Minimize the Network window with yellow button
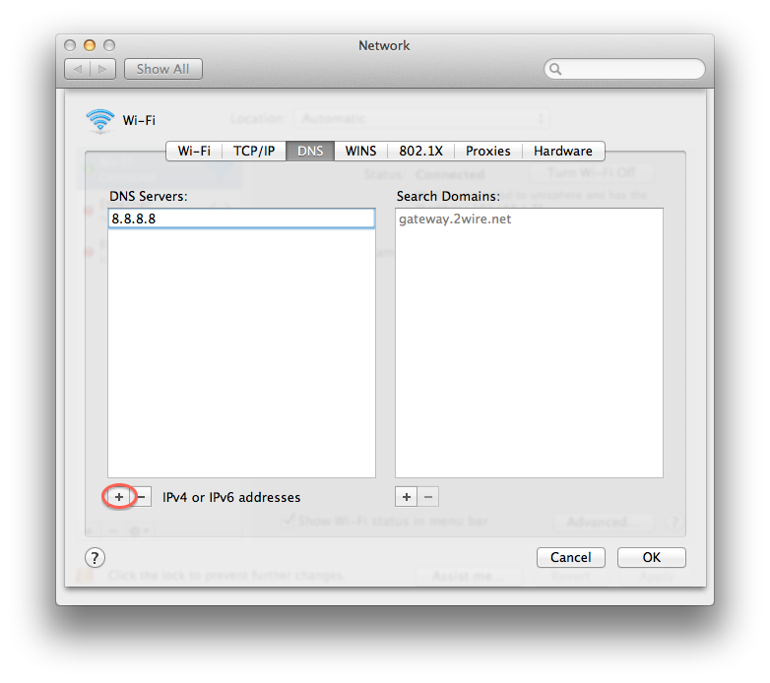Screen dimensions: 770x683 90,45
